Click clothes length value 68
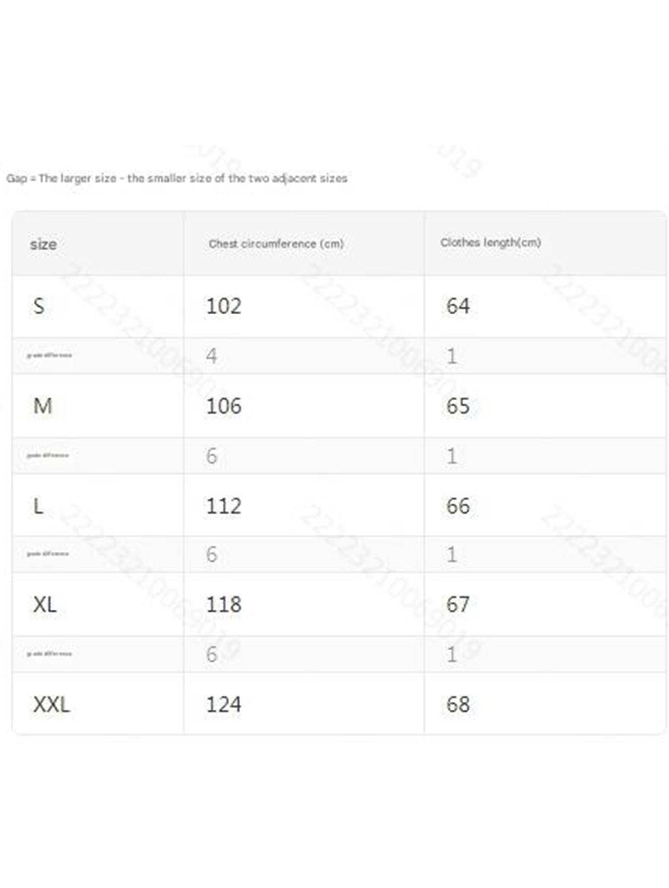 click(458, 705)
